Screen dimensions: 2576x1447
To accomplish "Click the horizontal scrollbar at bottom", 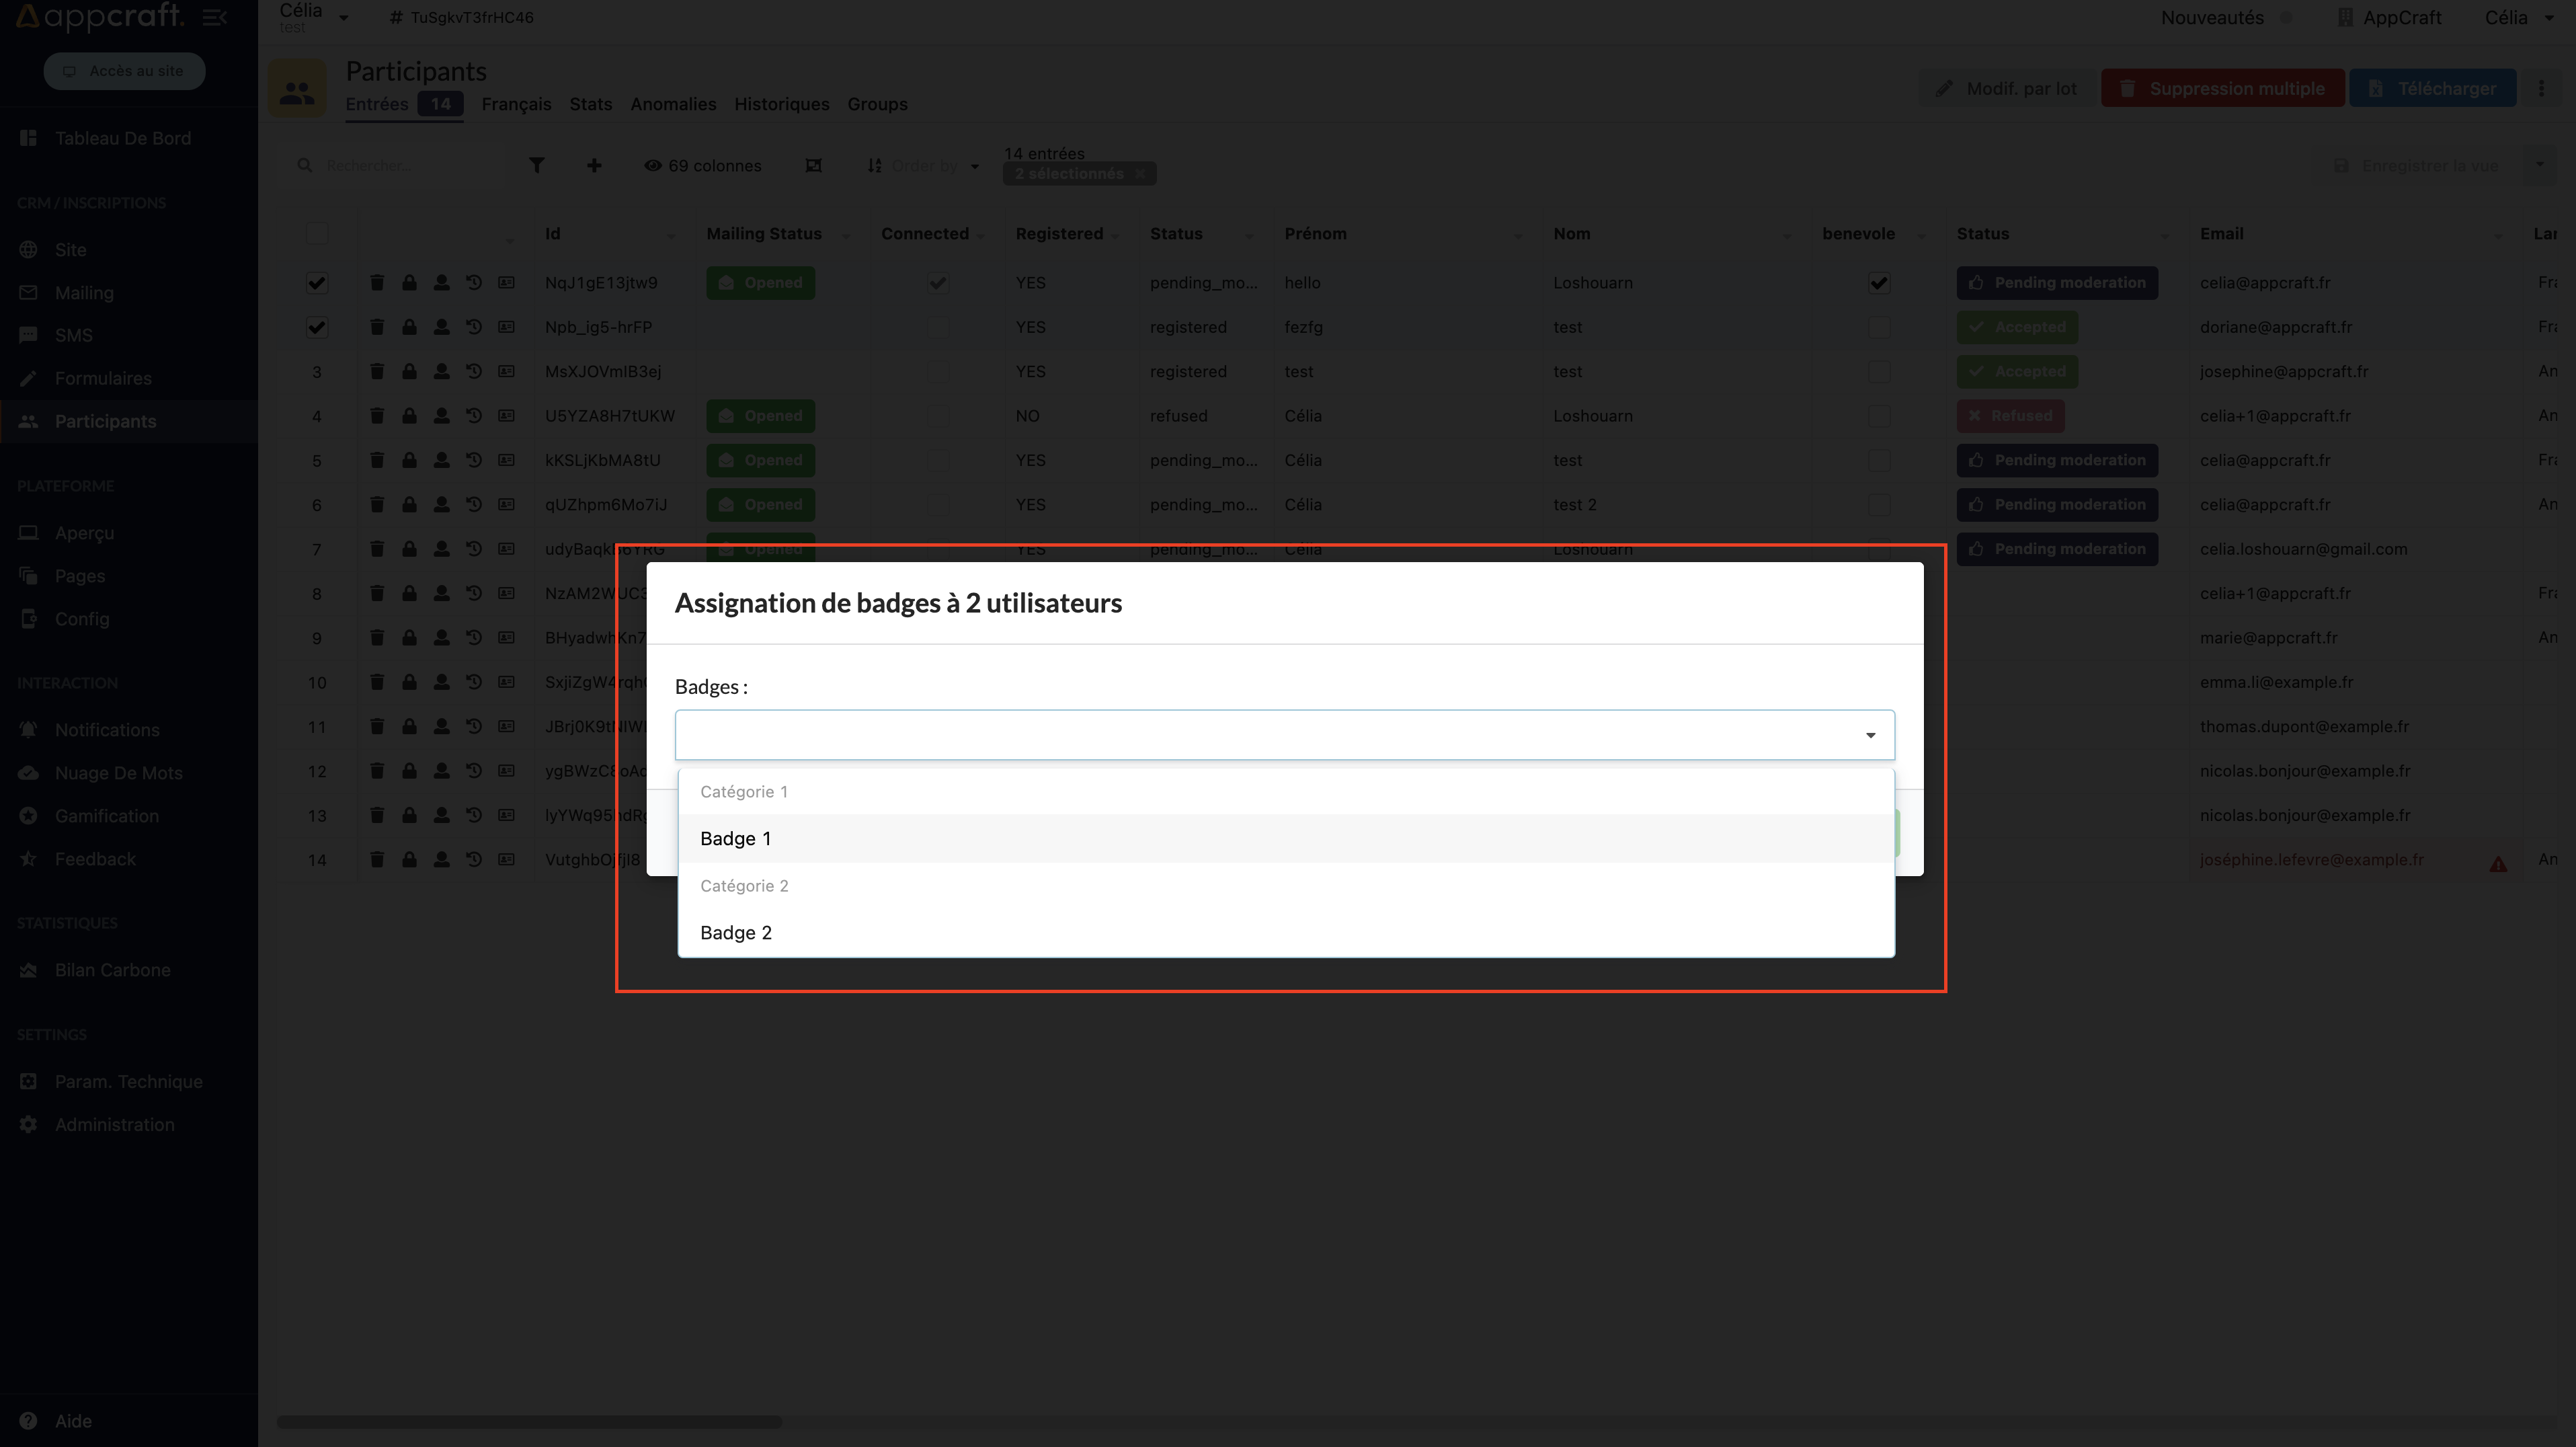I will tap(529, 1421).
